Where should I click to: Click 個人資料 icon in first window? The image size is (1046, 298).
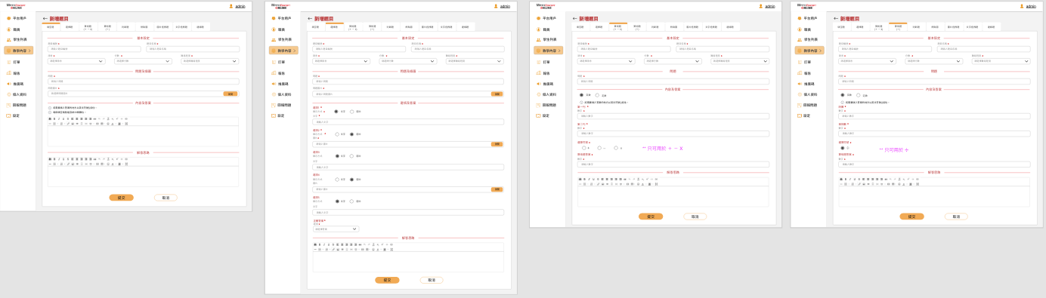tap(9, 94)
